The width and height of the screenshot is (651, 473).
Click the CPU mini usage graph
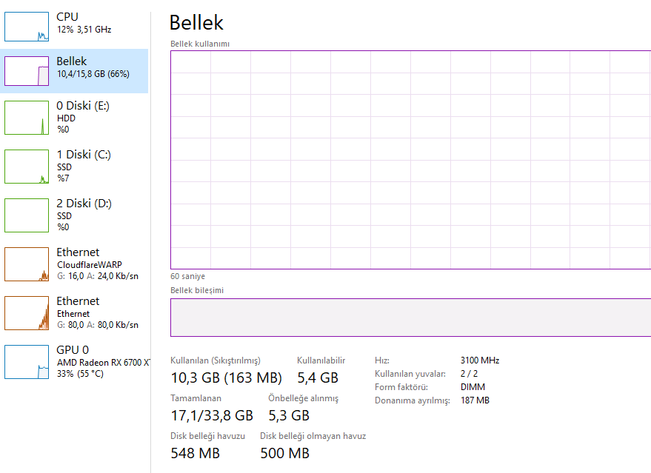click(x=25, y=26)
